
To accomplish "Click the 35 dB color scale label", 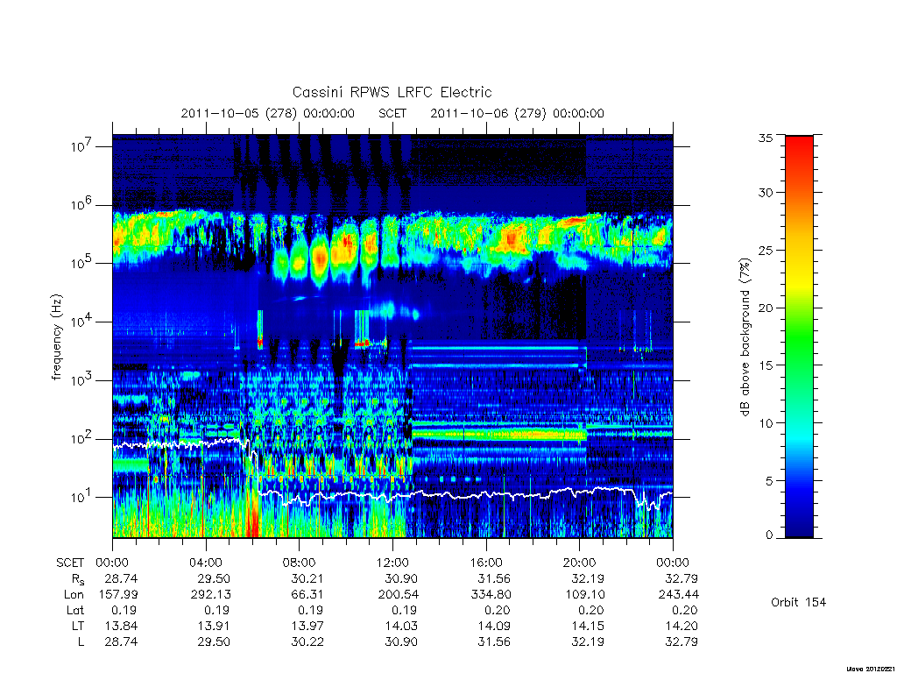I will click(765, 138).
